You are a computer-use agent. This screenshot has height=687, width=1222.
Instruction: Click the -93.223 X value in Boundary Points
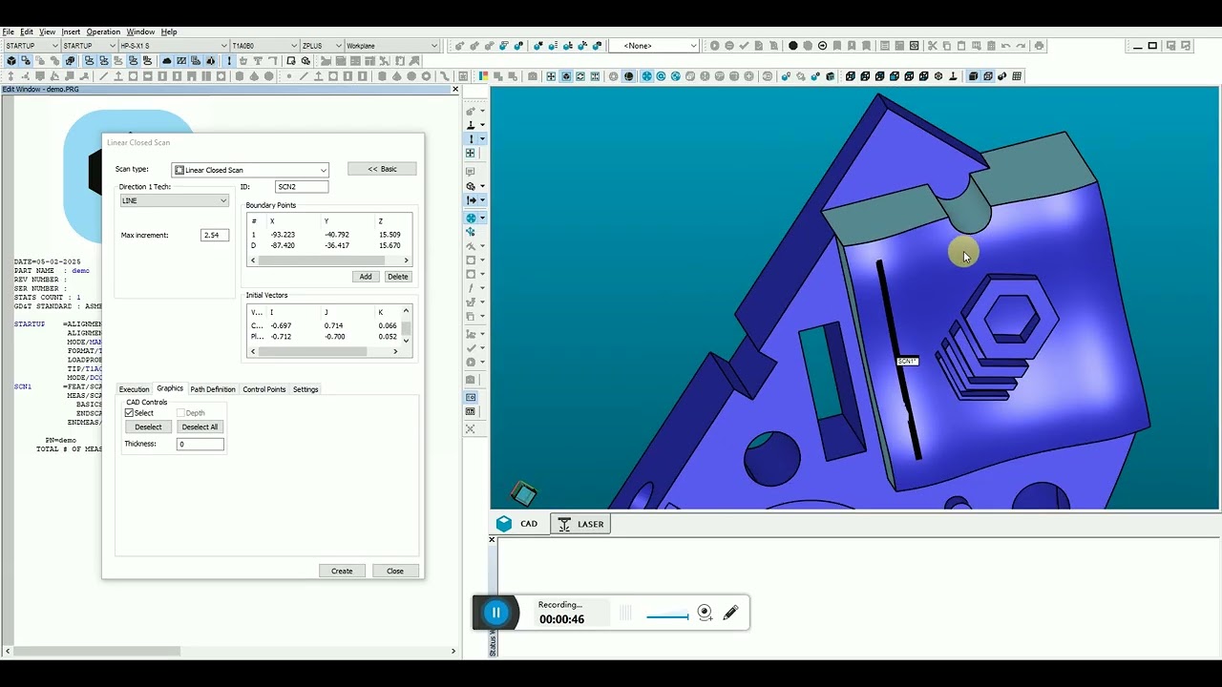[283, 235]
